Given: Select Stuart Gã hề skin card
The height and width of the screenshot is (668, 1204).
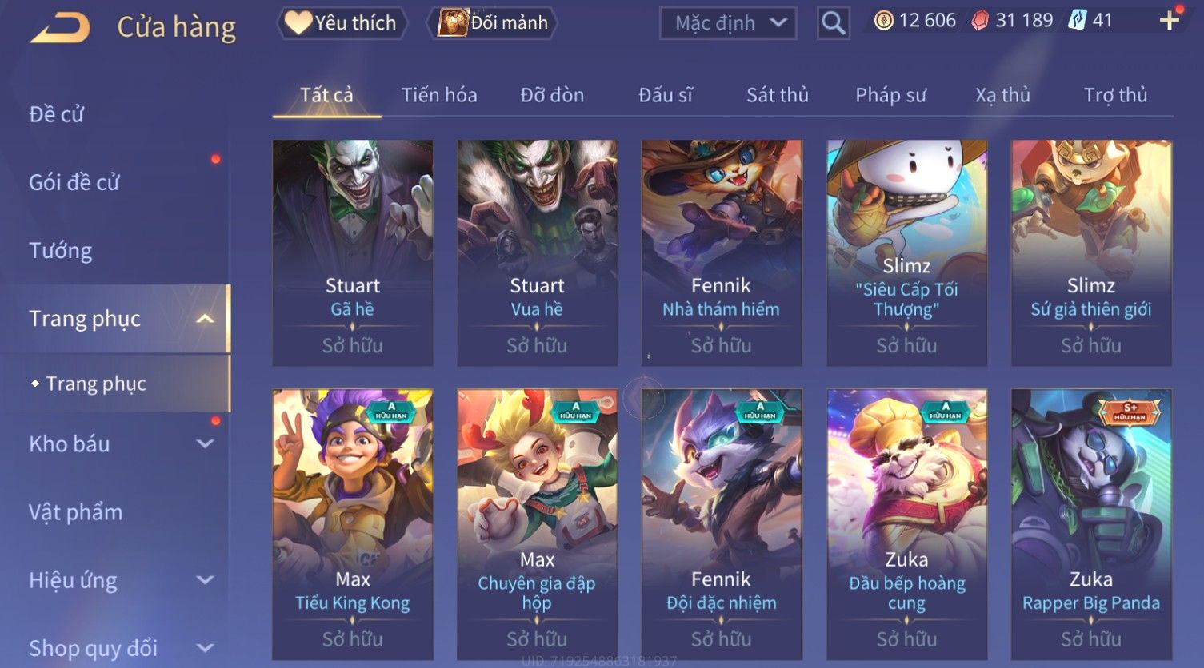Looking at the screenshot, I should click(x=353, y=253).
